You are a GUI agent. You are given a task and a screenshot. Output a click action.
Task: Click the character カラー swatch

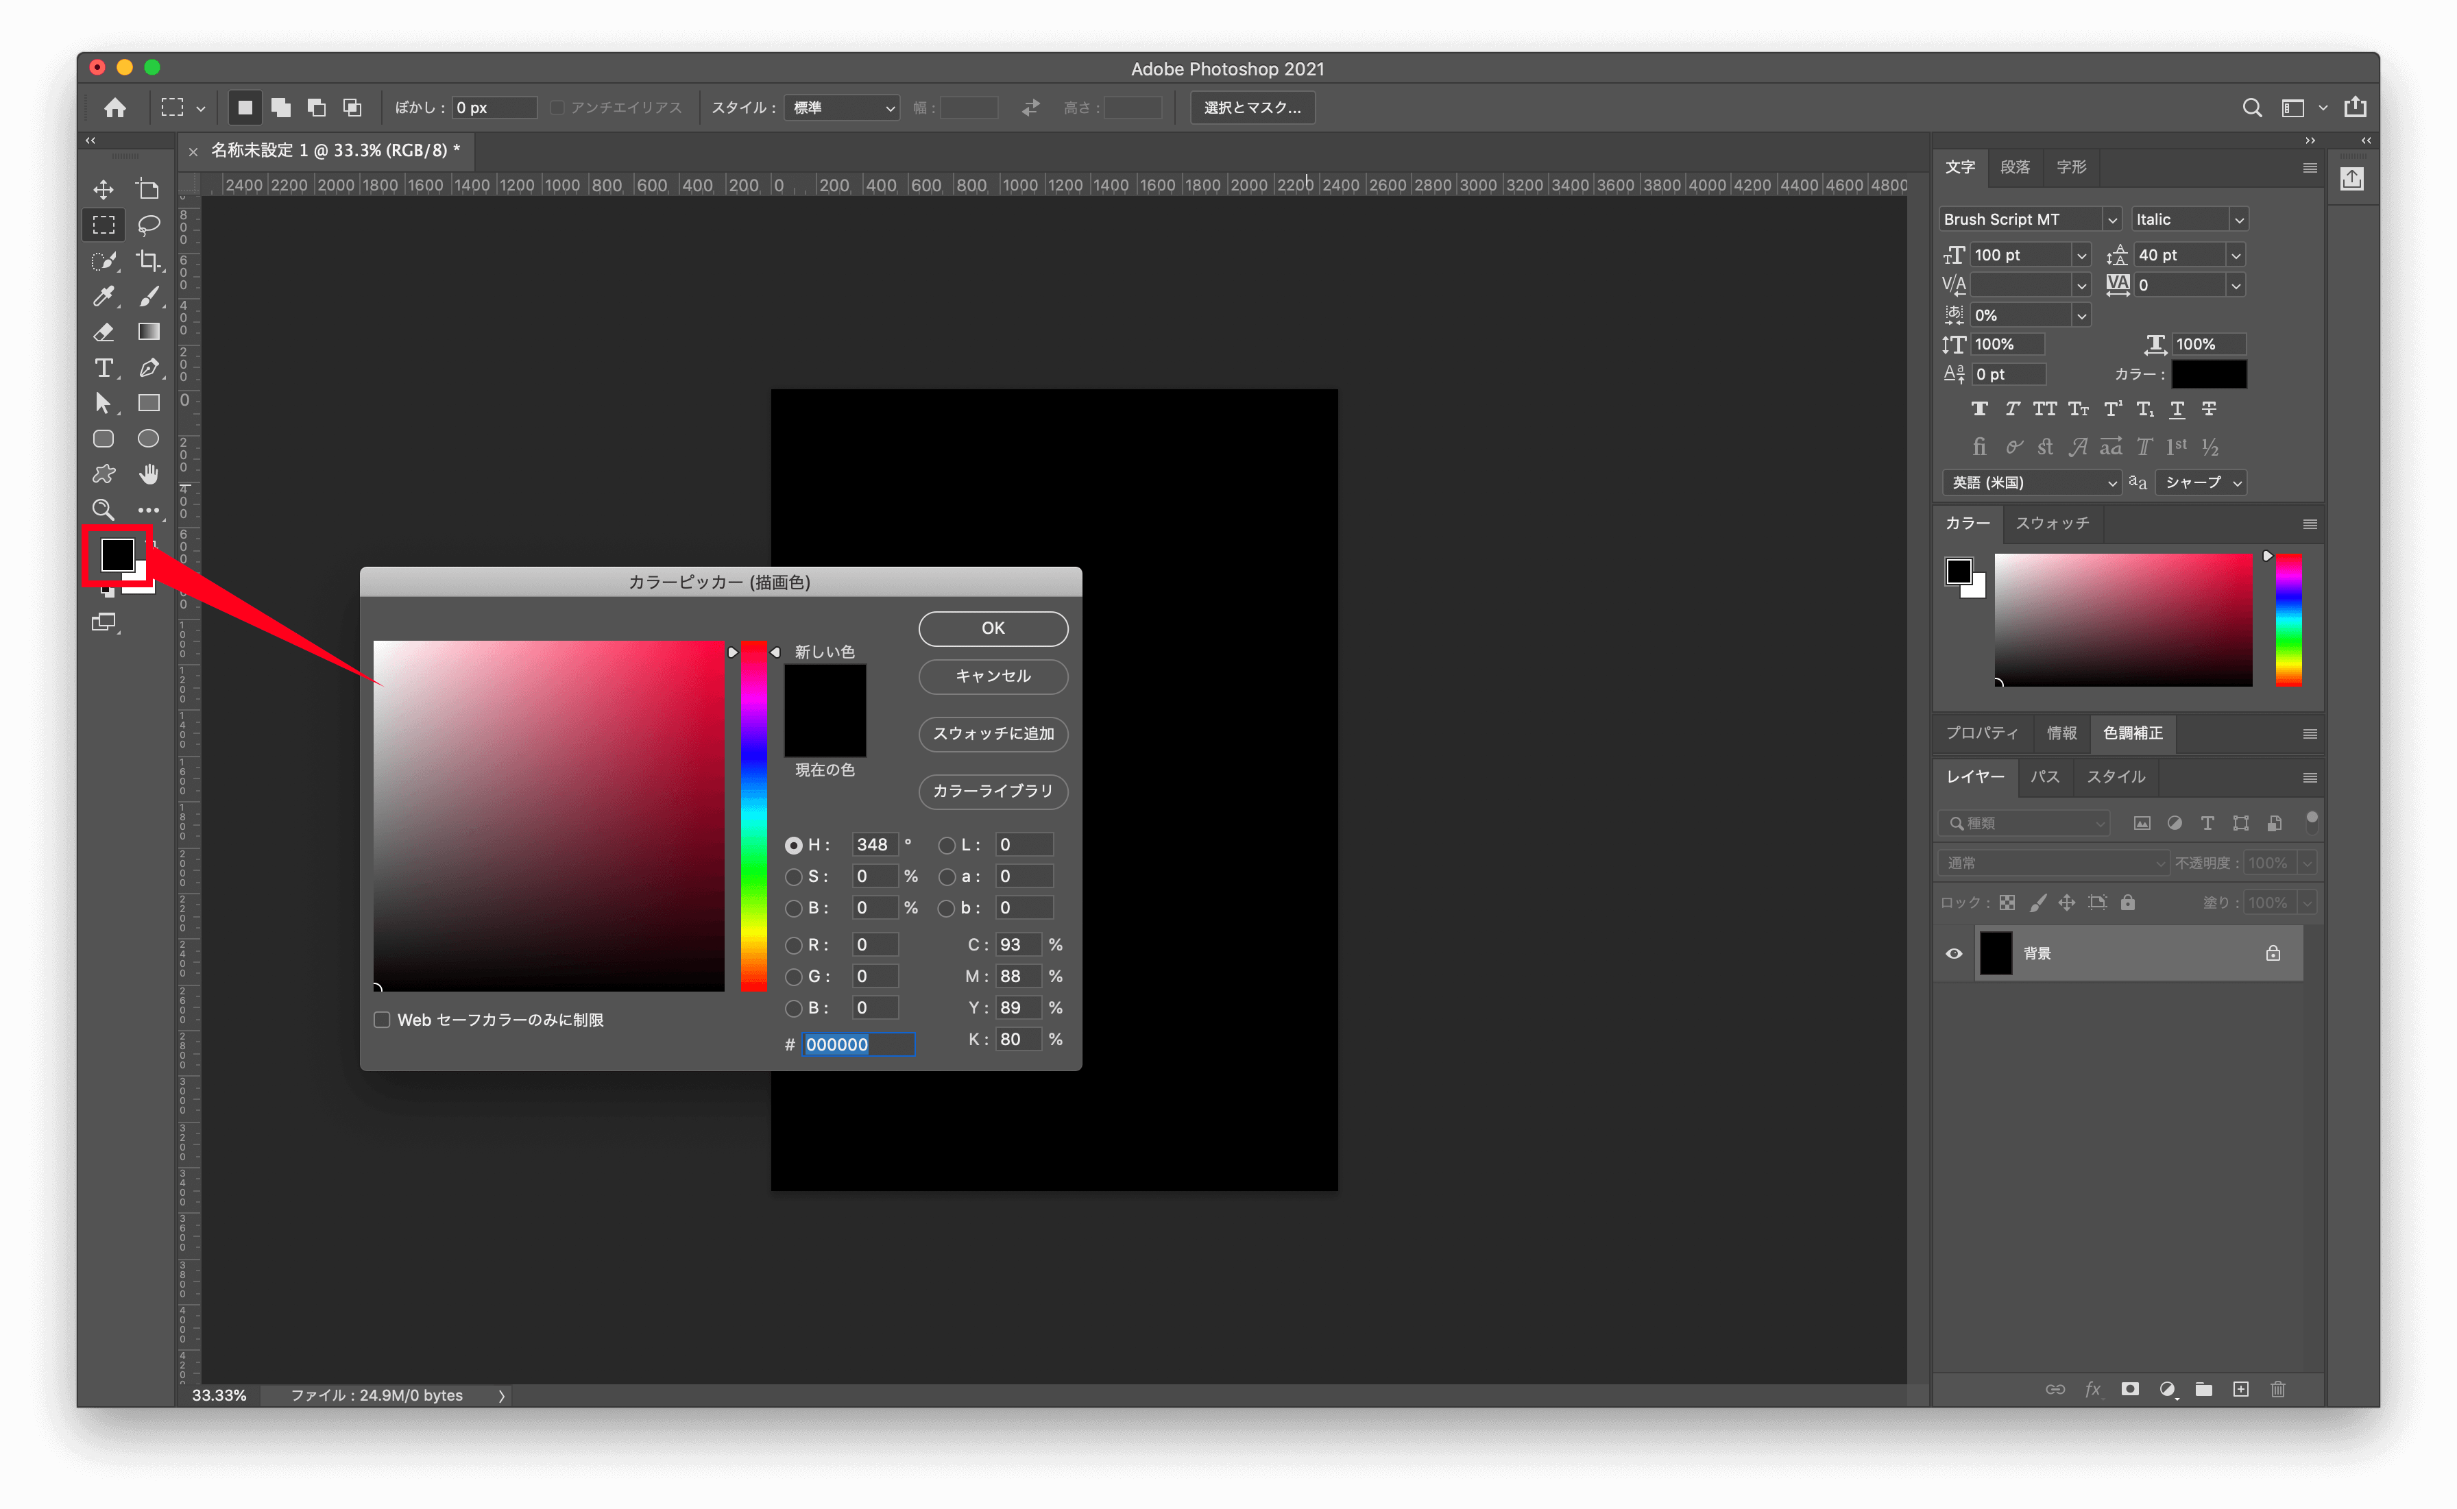(2210, 376)
